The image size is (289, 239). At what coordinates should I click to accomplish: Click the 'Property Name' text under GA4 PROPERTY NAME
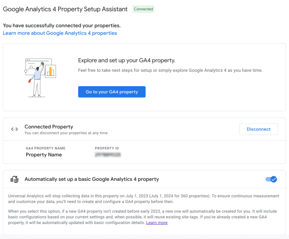pos(44,154)
